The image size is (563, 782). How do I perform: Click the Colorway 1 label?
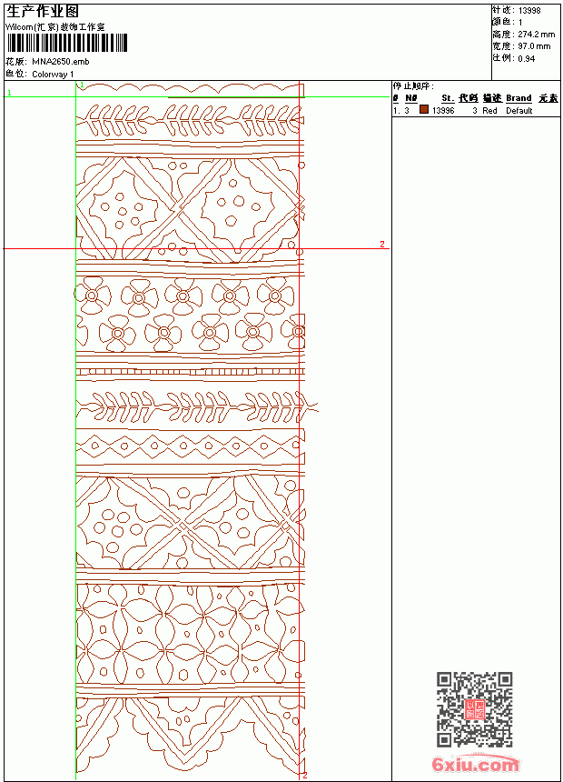coord(53,75)
